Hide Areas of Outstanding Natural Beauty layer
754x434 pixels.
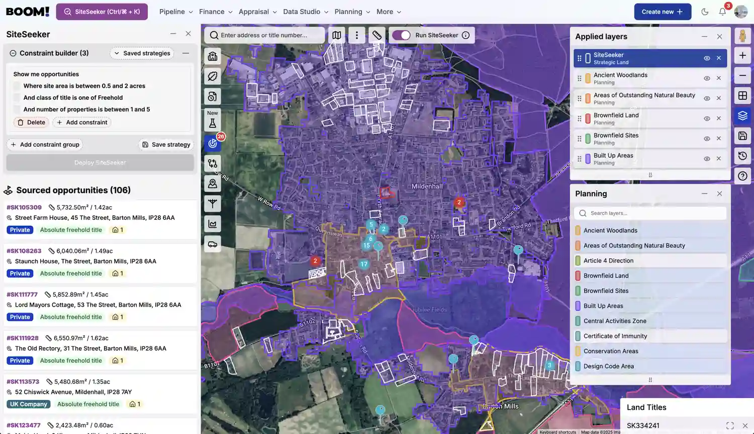[x=707, y=98]
